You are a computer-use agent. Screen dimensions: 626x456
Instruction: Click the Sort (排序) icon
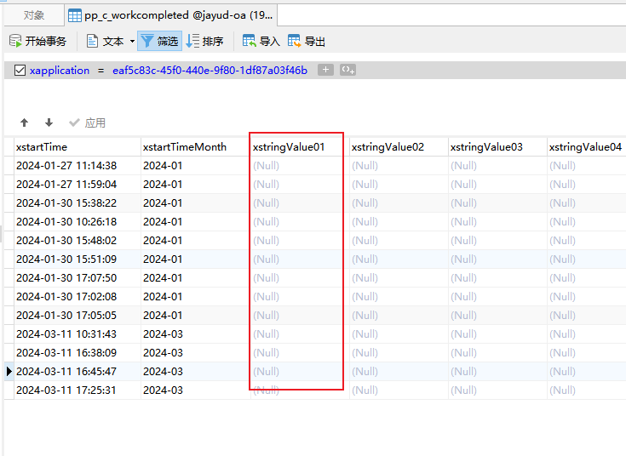pyautogui.click(x=193, y=41)
